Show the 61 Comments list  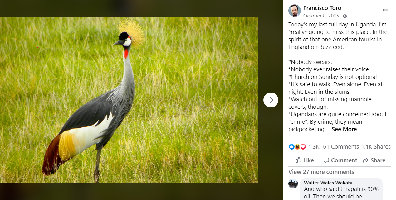point(341,147)
